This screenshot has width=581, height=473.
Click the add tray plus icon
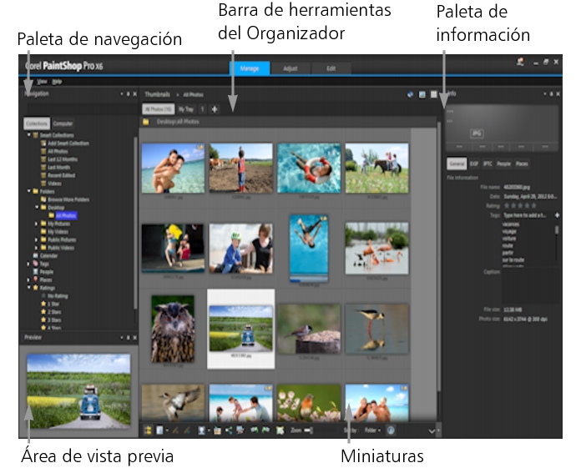215,109
